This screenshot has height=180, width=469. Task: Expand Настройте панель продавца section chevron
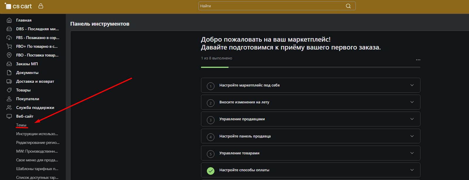point(412,136)
